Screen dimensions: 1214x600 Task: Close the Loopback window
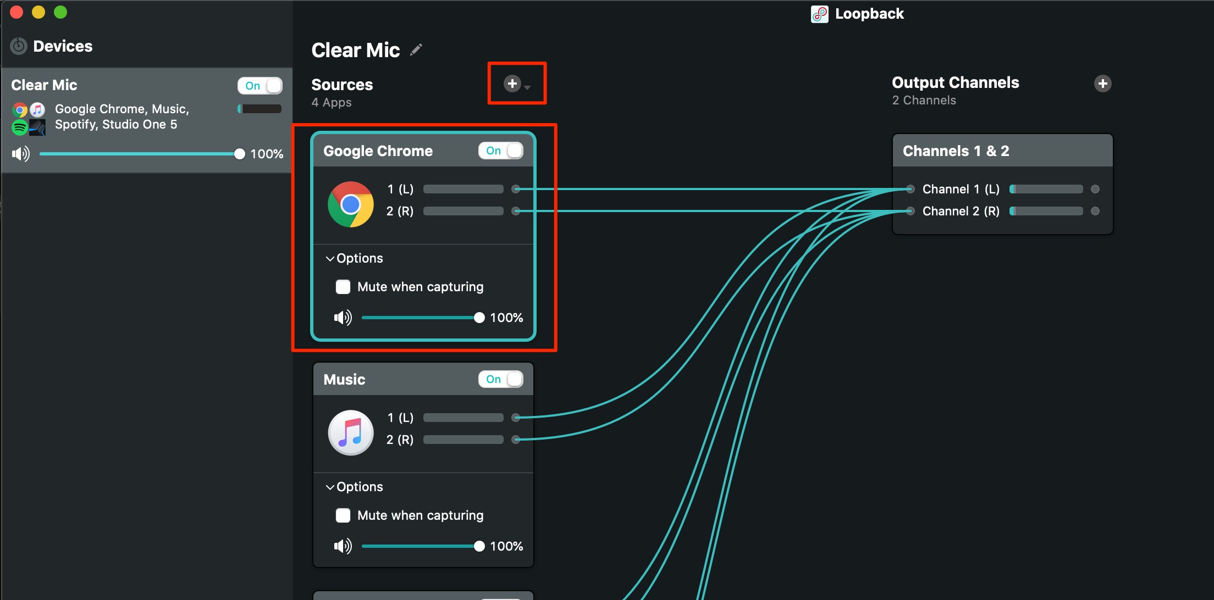pos(16,12)
